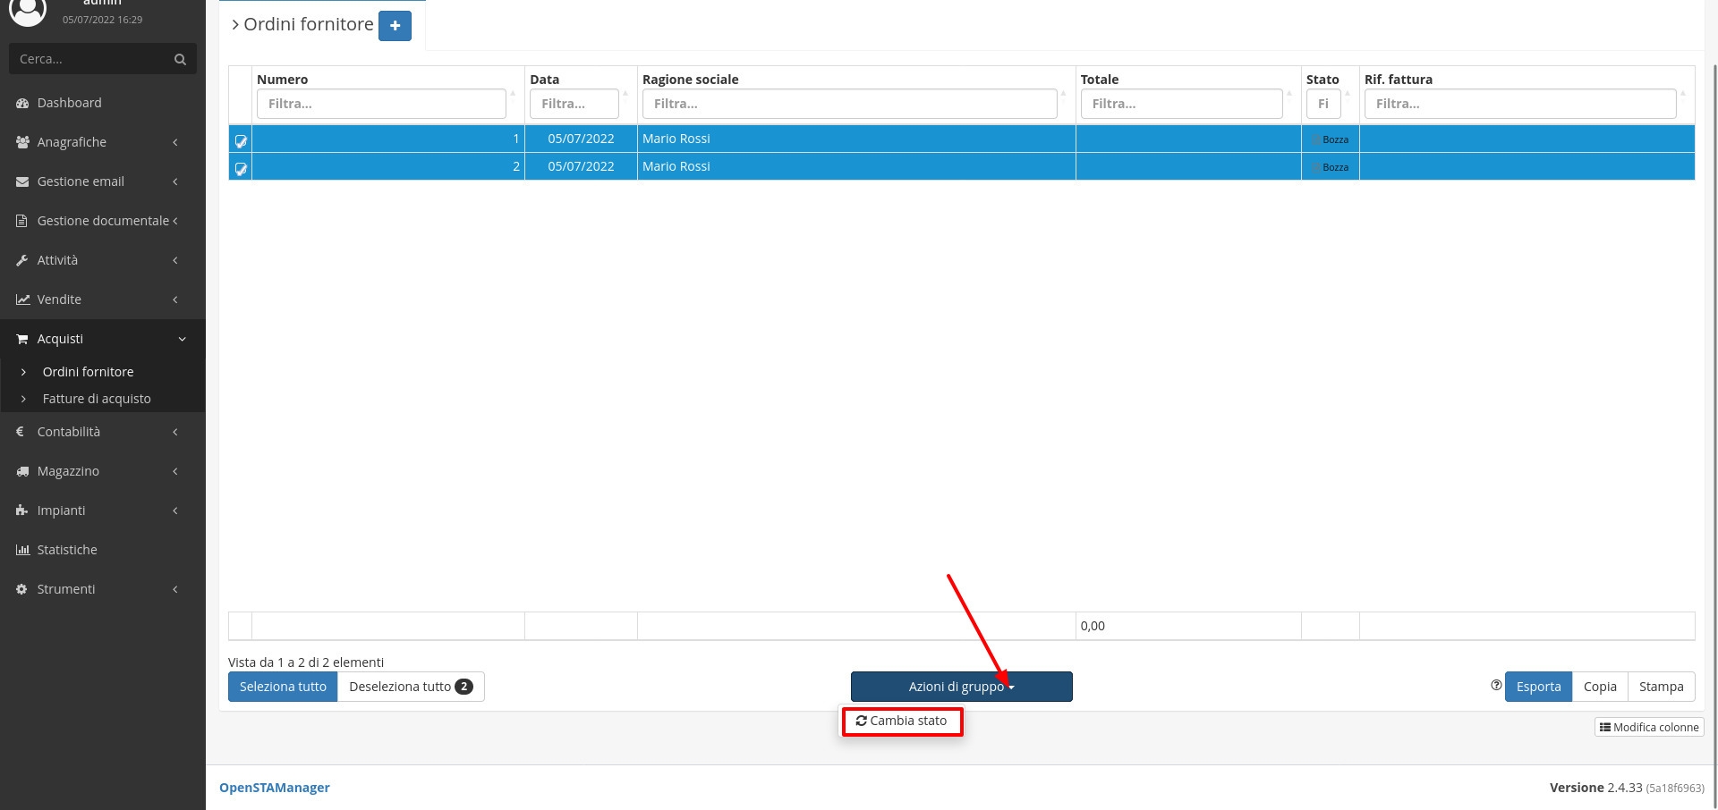Open Fatture di acquisto submenu item
Viewport: 1718px width, 810px height.
point(97,399)
